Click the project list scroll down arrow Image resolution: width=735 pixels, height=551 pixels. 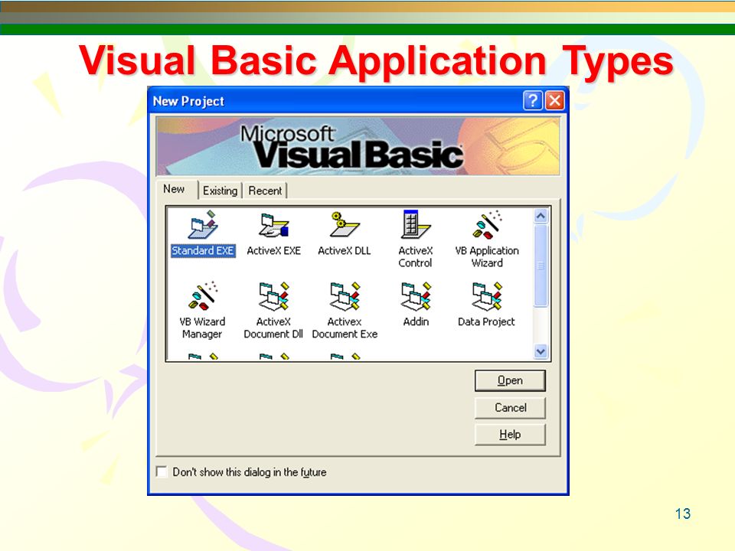pyautogui.click(x=541, y=351)
